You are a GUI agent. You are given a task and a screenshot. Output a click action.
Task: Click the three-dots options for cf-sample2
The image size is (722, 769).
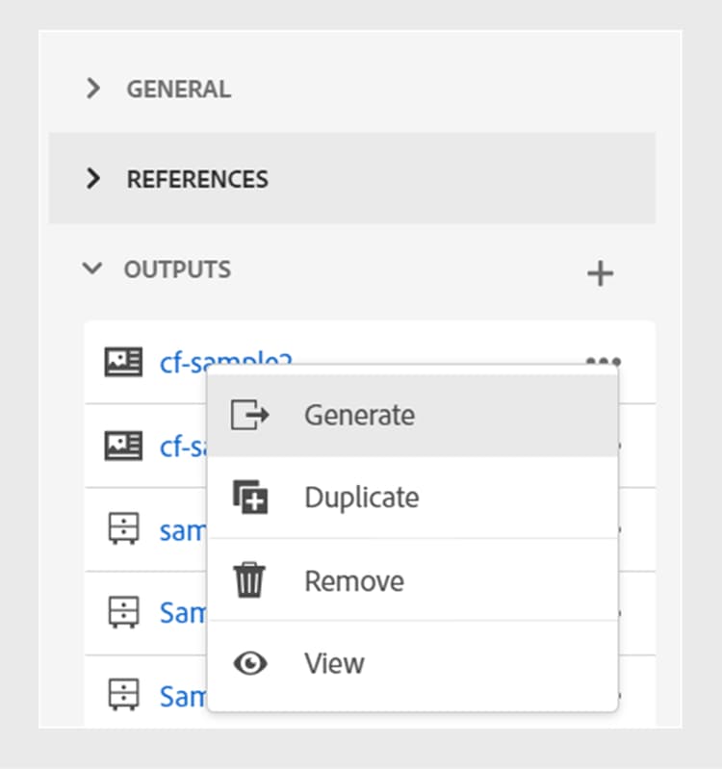(603, 362)
